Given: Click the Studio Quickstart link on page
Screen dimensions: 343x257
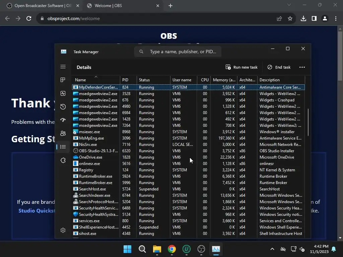Looking at the screenshot, I should click(x=37, y=211).
